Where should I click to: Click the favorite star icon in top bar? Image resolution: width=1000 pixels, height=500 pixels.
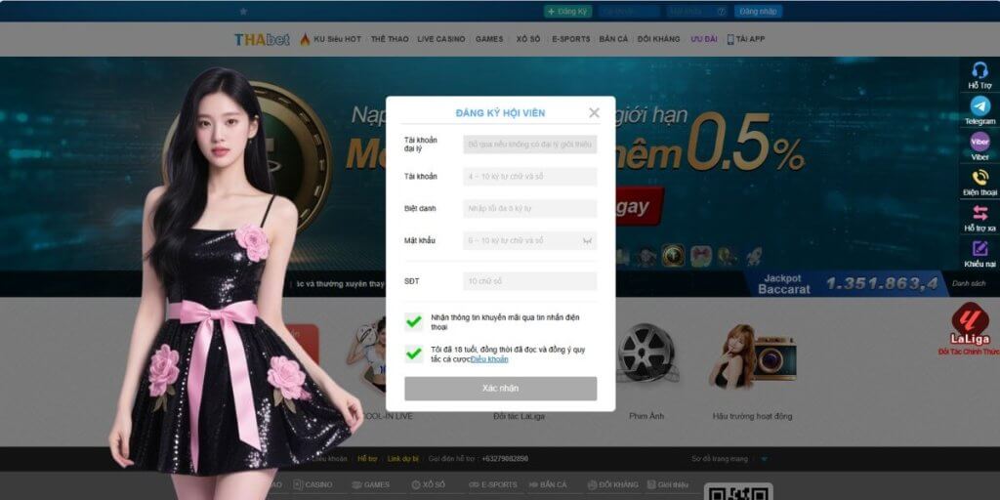coord(243,11)
